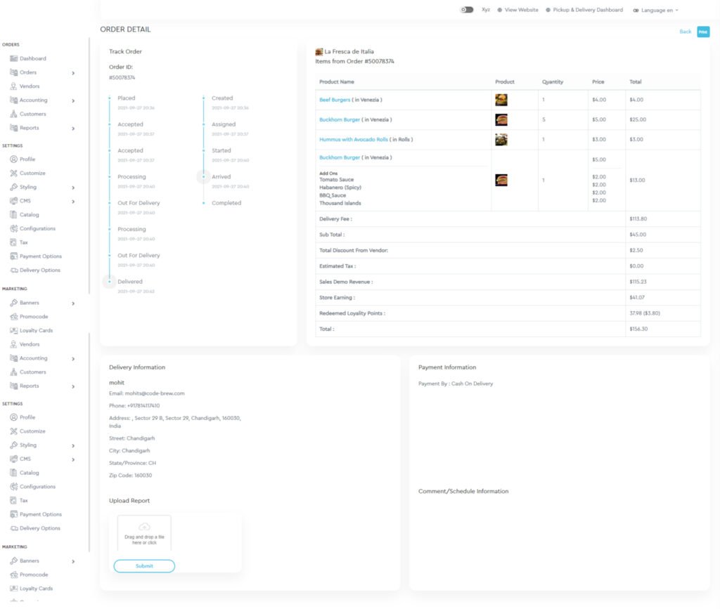Viewport: 720px width, 609px height.
Task: Open the Dashboard icon in sidebar
Action: tap(13, 58)
